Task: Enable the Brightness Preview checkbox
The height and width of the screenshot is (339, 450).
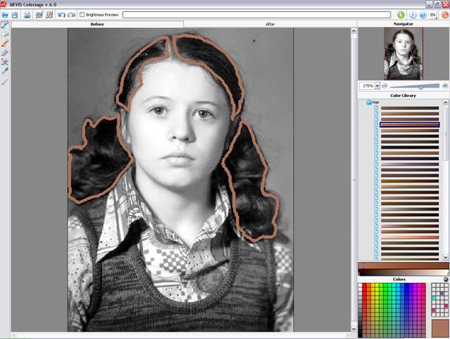Action: (x=82, y=14)
